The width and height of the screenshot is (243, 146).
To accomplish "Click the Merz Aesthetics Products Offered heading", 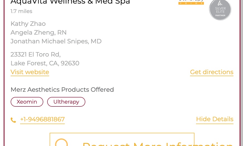I will pyautogui.click(x=62, y=90).
